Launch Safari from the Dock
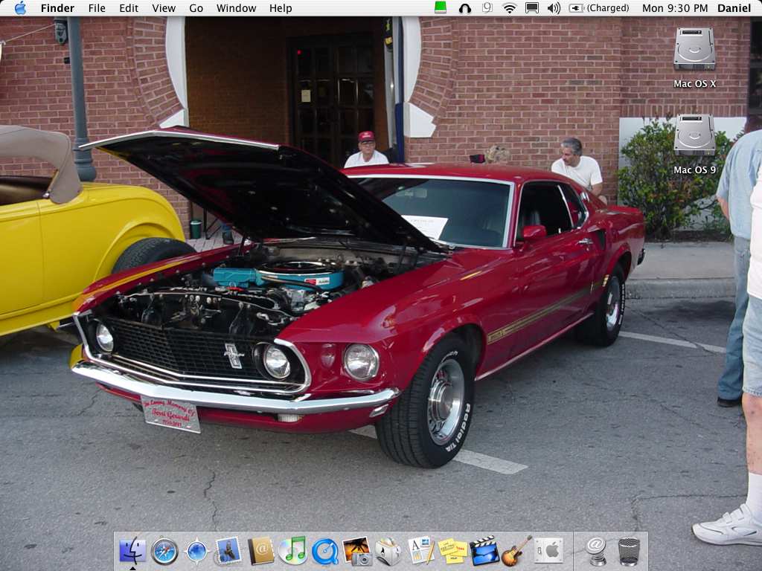 tap(164, 551)
